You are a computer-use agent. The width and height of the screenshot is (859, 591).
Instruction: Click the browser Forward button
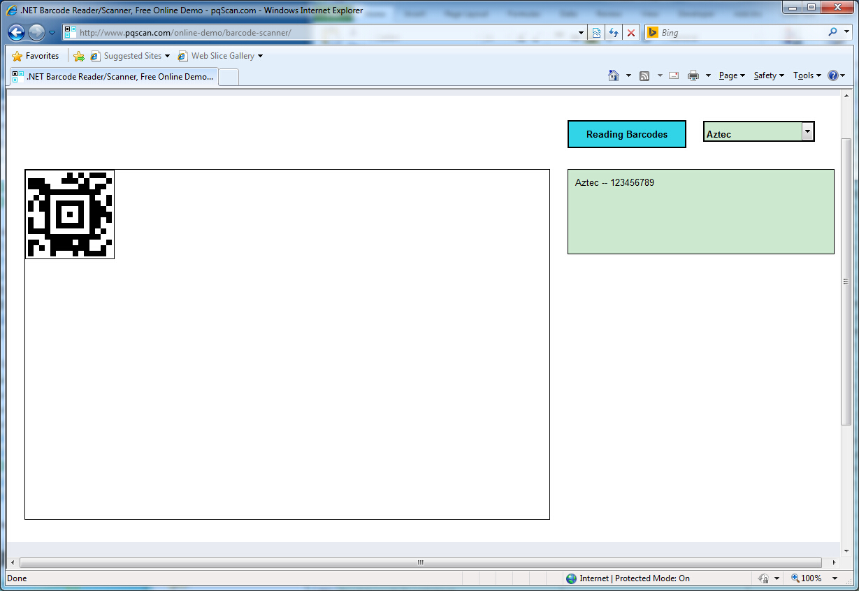pos(36,32)
